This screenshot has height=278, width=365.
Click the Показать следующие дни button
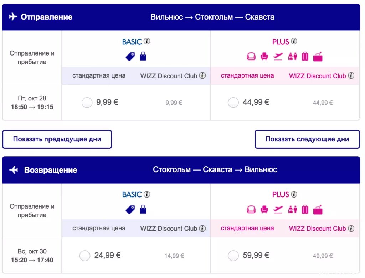307,139
